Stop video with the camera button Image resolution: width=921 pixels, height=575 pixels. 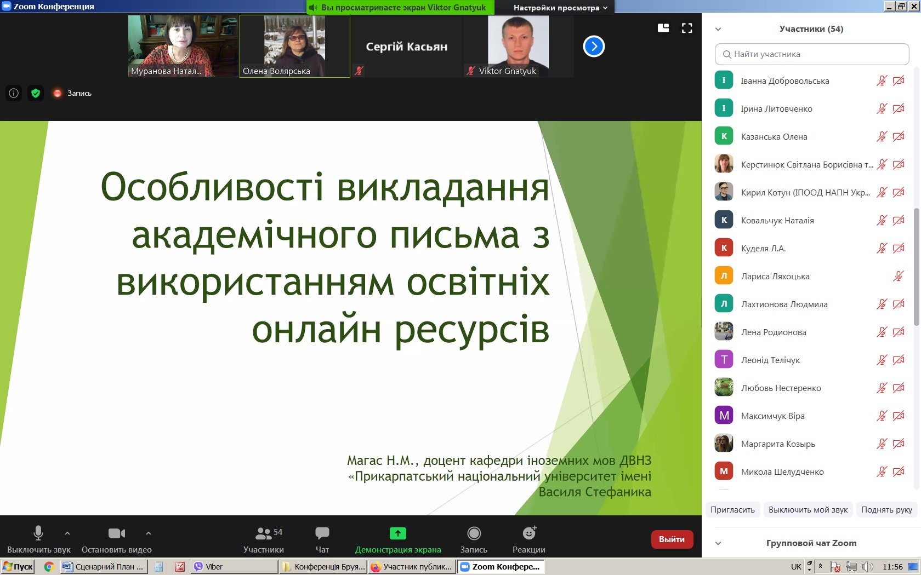click(116, 539)
